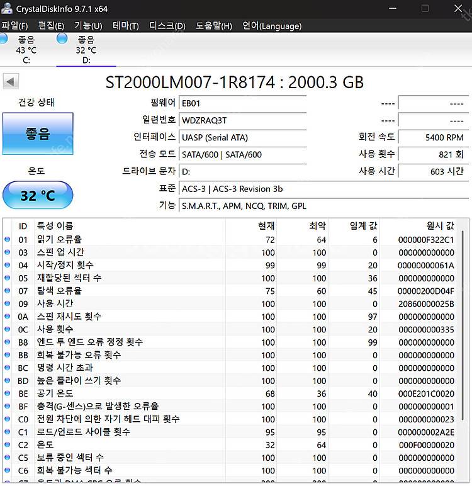Click the 32 °C temperature button
This screenshot has width=472, height=486.
(38, 195)
